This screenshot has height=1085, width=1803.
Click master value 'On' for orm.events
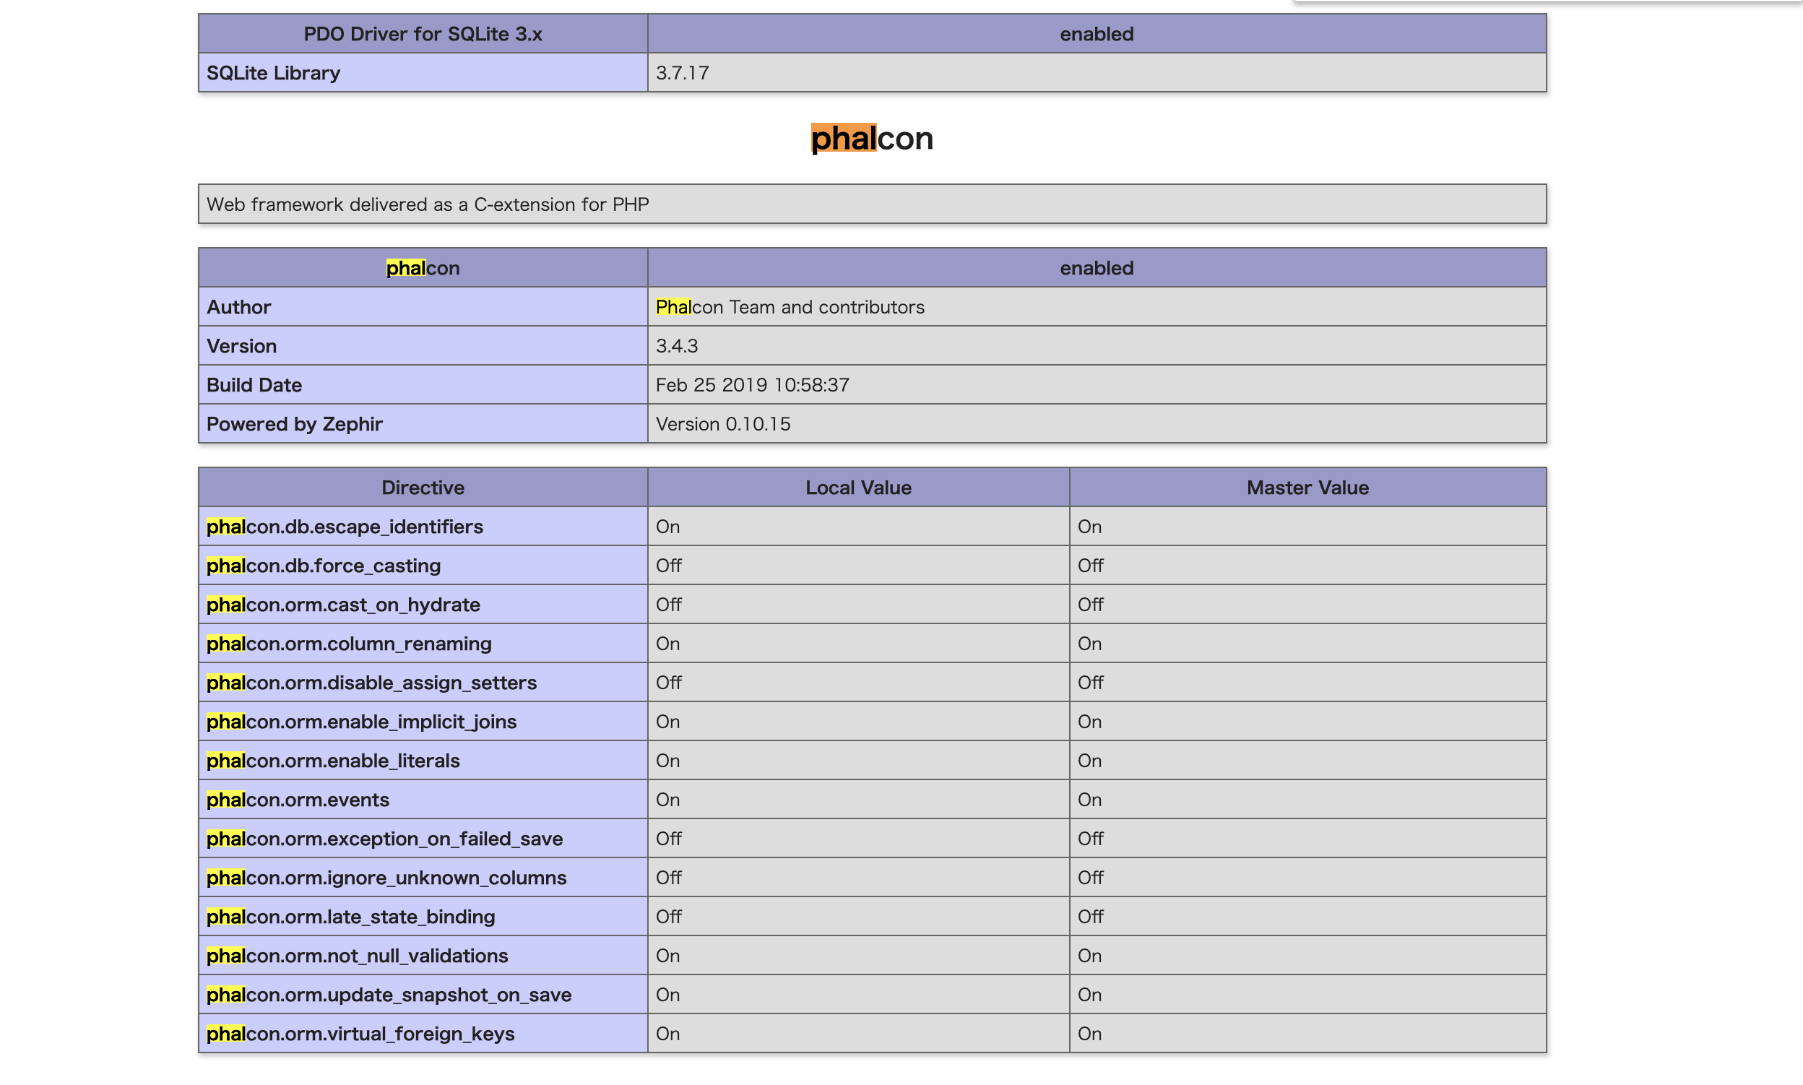click(1089, 799)
